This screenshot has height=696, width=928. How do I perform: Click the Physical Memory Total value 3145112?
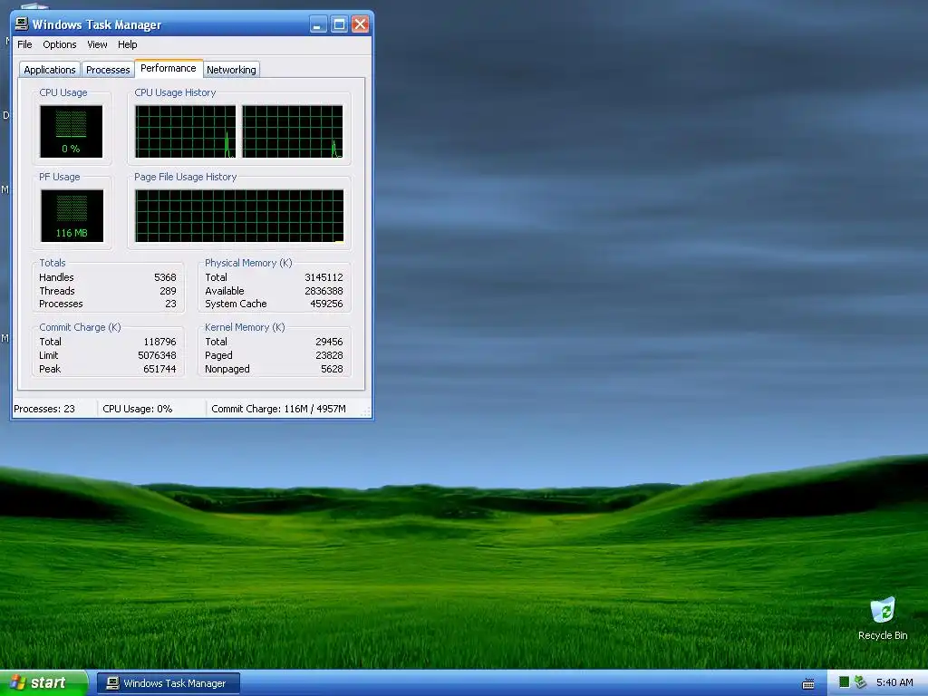coord(324,277)
